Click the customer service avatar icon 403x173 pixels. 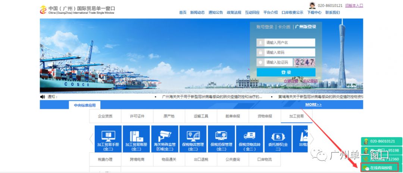(312, 5)
